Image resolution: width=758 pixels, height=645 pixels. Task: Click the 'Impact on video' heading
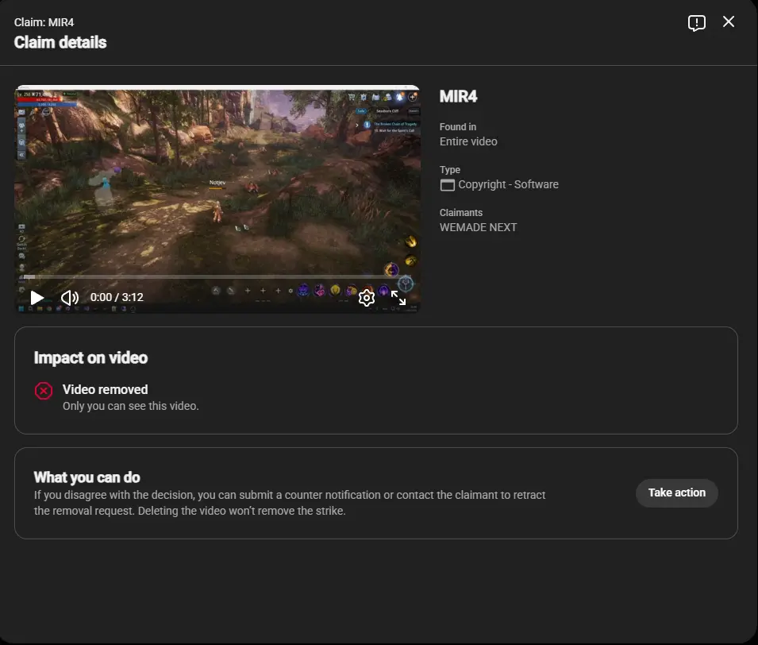point(90,357)
